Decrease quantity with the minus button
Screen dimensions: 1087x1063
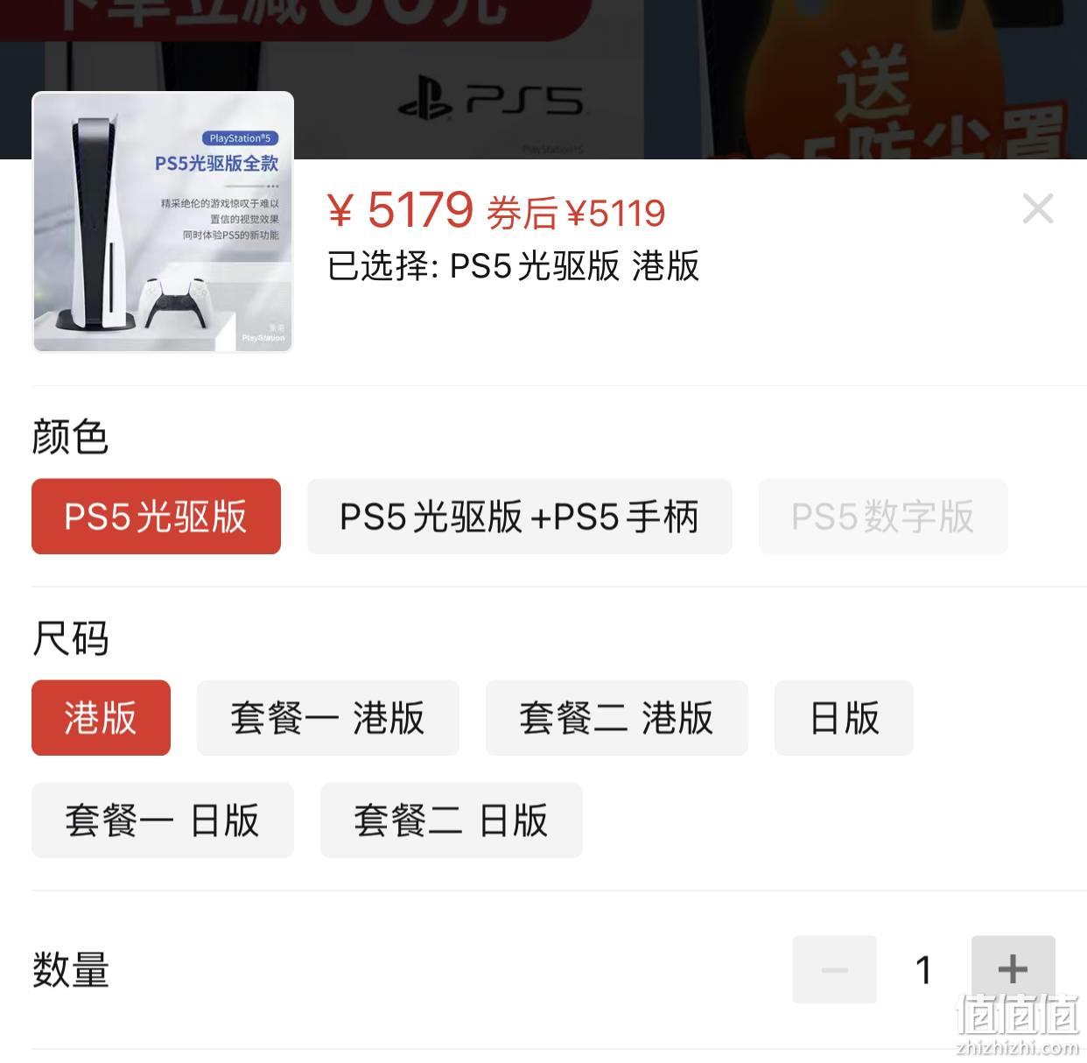(835, 969)
